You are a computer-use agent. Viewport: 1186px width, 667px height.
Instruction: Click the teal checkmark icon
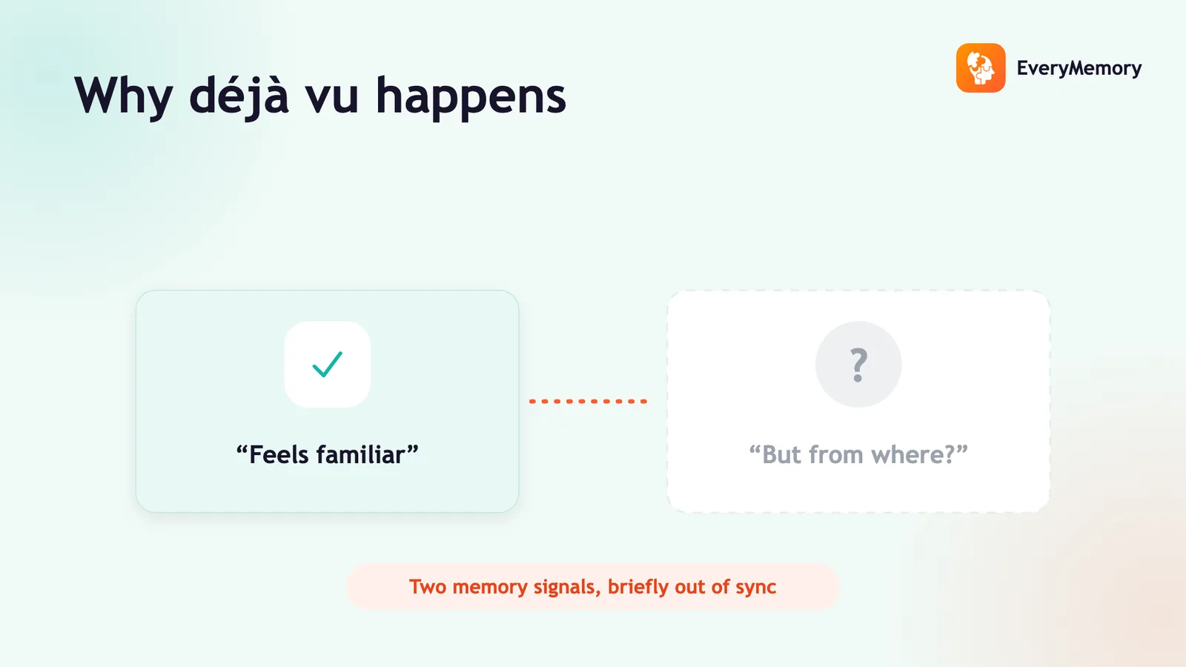click(327, 364)
